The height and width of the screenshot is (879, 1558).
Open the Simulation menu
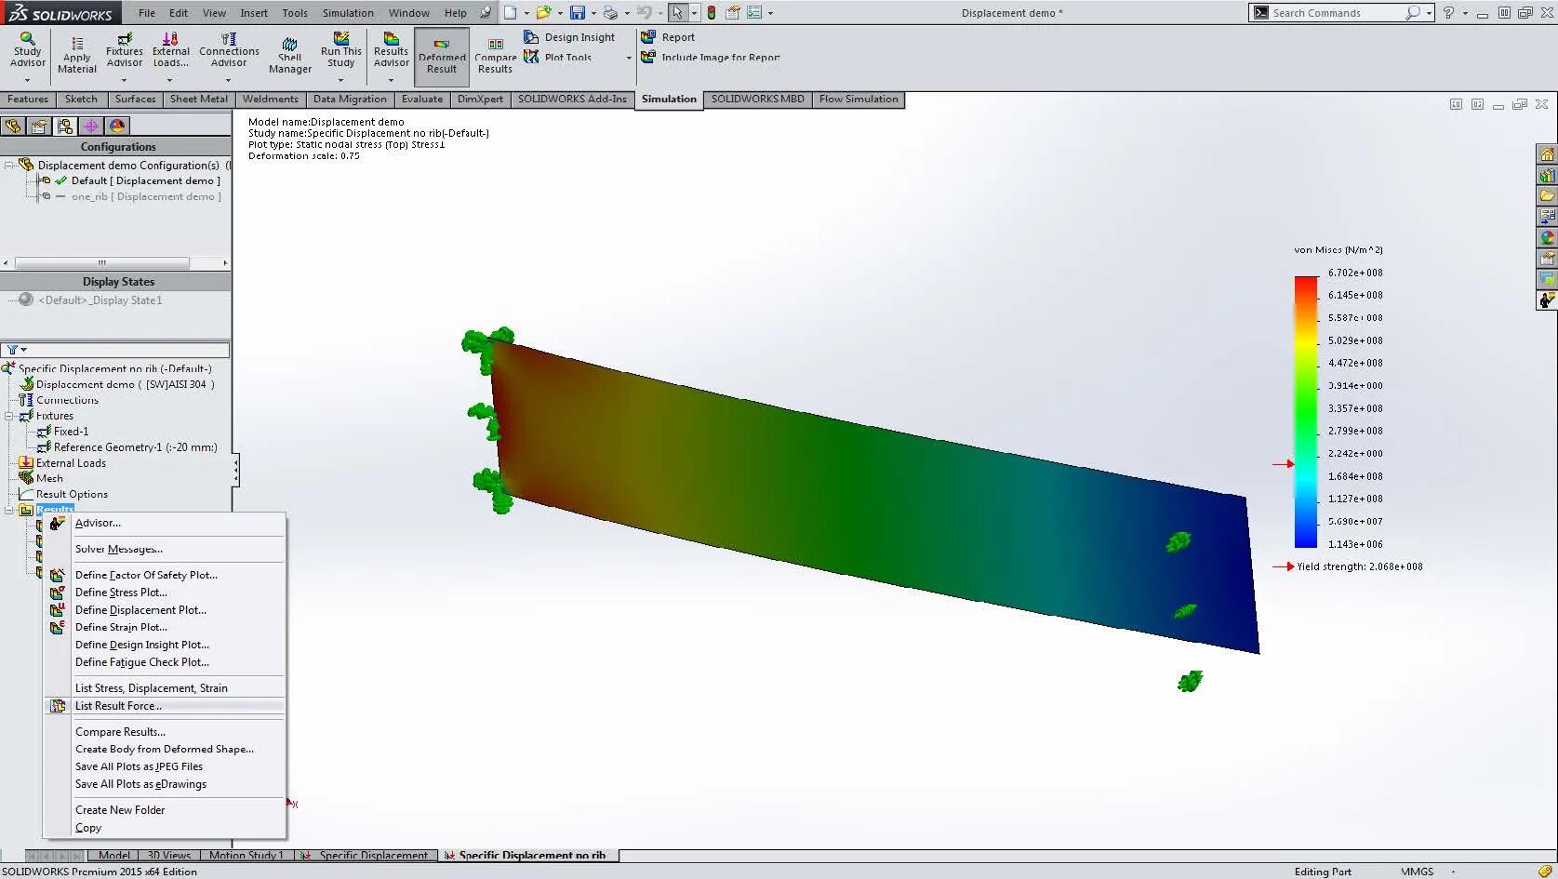click(x=348, y=13)
